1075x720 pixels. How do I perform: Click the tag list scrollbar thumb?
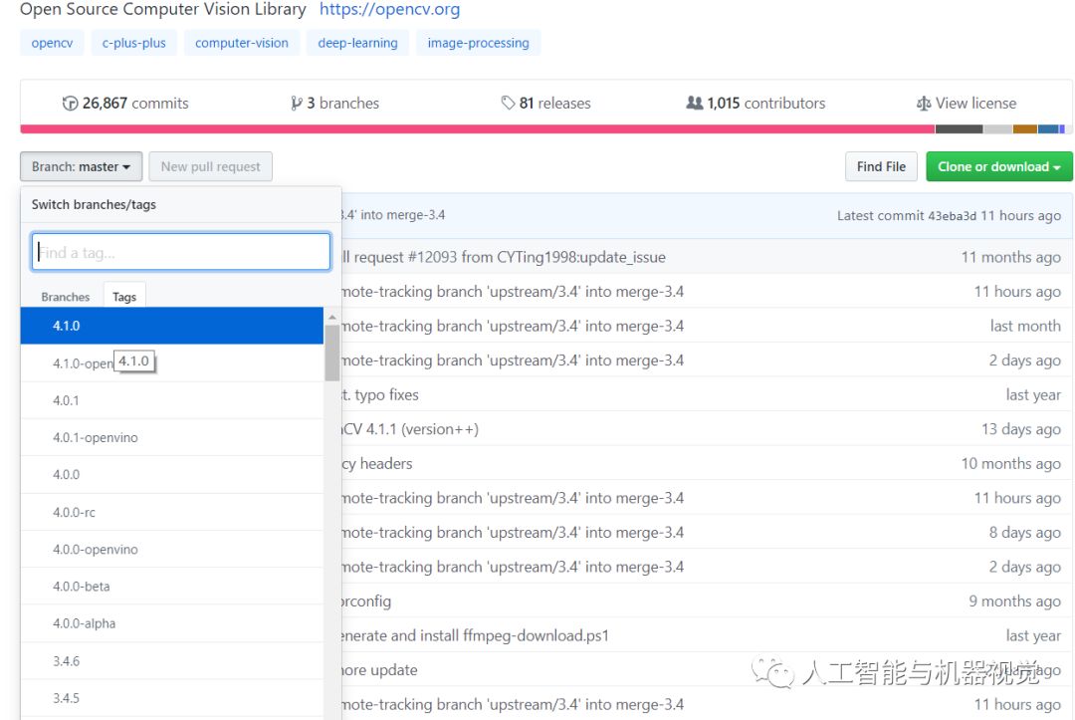(x=332, y=353)
